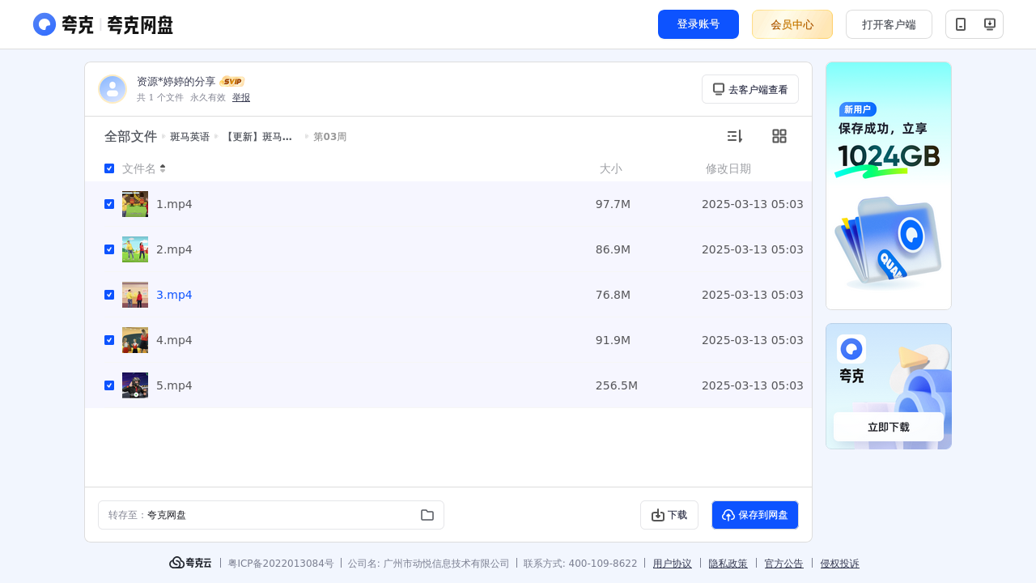1036x583 pixels.
Task: Click the 第03周 breadcrumb
Action: tap(329, 137)
